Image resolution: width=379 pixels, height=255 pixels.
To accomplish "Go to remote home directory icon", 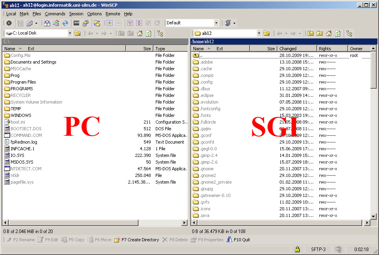I will [329, 33].
